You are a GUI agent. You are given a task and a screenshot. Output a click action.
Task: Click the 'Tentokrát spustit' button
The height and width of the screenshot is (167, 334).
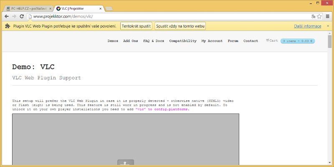pos(136,26)
